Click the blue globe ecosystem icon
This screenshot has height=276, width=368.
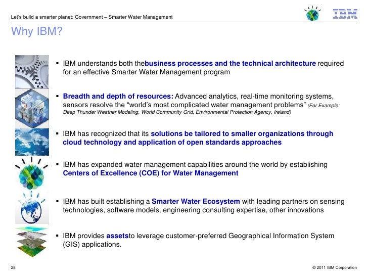click(32, 207)
